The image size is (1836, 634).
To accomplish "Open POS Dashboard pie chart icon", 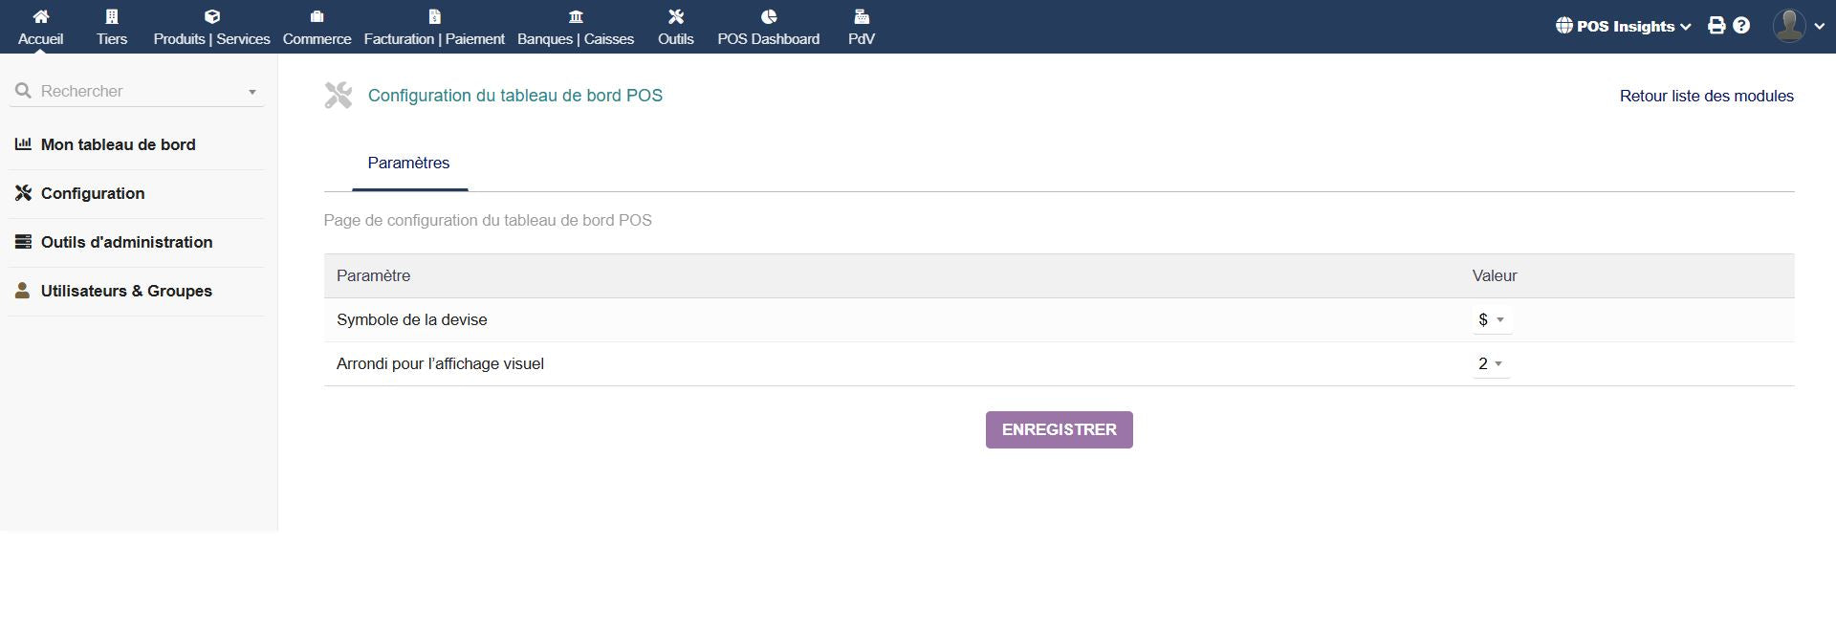I will tap(768, 16).
